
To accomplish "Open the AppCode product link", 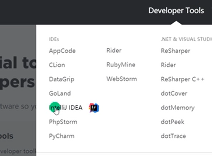I will coord(62,51).
